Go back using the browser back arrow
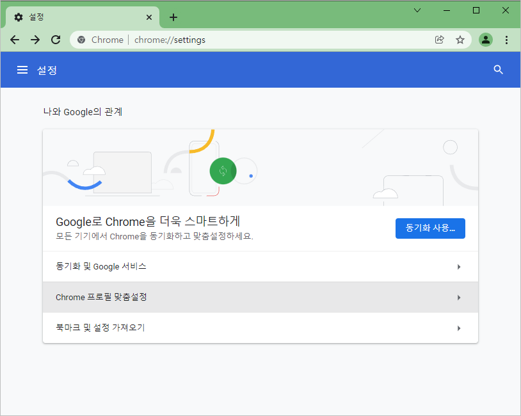The image size is (521, 416). point(15,40)
